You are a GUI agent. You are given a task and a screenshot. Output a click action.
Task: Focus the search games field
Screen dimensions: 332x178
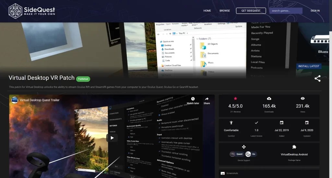coord(286,11)
